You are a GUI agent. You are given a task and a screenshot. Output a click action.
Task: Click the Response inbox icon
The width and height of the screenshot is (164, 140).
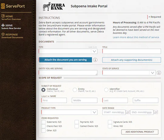[x=3, y=34]
